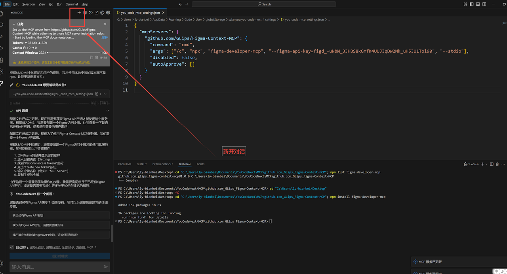507x274 pixels.
Task: Start a new chat with the plus icon
Action: [x=79, y=13]
